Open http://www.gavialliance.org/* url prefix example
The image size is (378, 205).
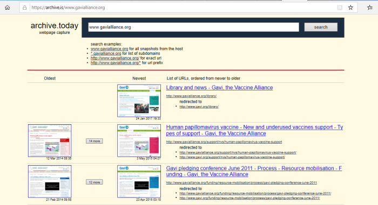116,63
